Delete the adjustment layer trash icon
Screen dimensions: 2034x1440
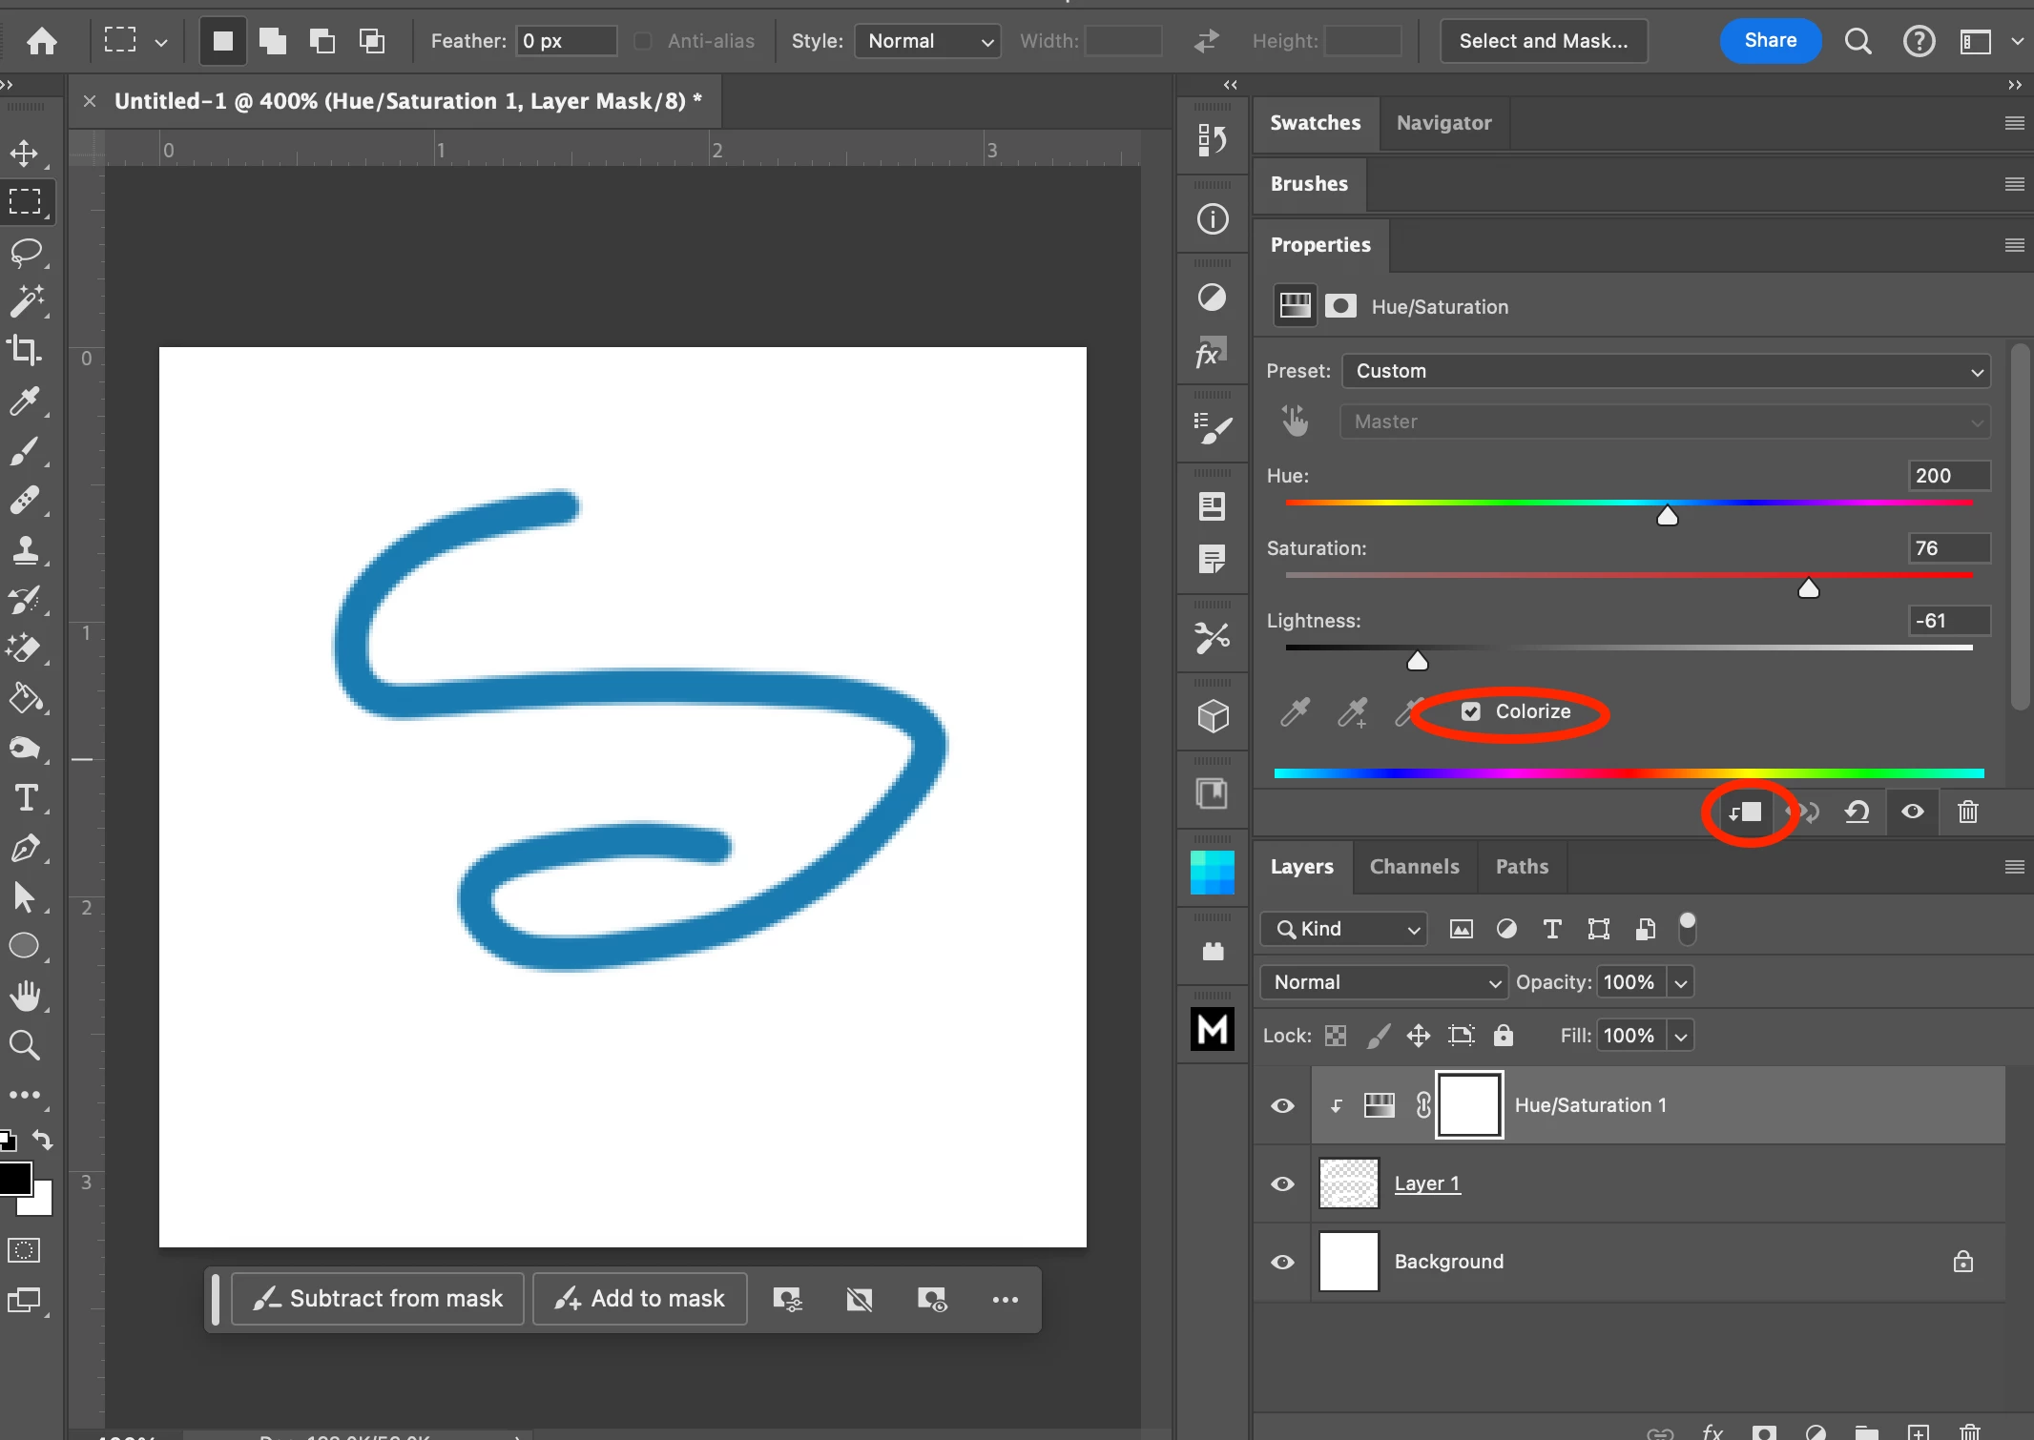click(x=1967, y=813)
